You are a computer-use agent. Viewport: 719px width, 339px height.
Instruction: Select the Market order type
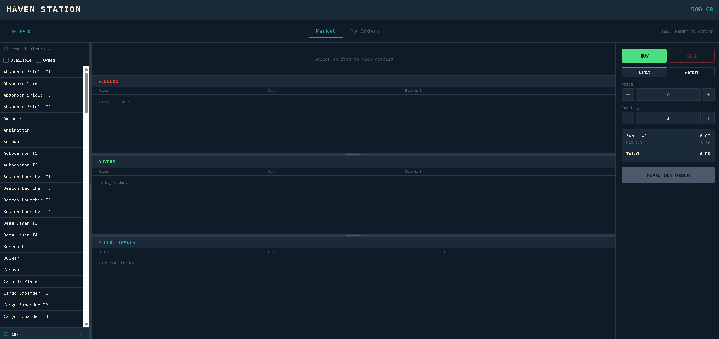click(692, 72)
